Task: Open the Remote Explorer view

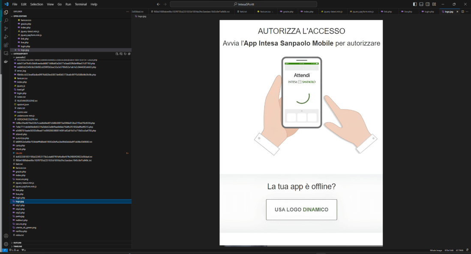Action: pos(6,53)
